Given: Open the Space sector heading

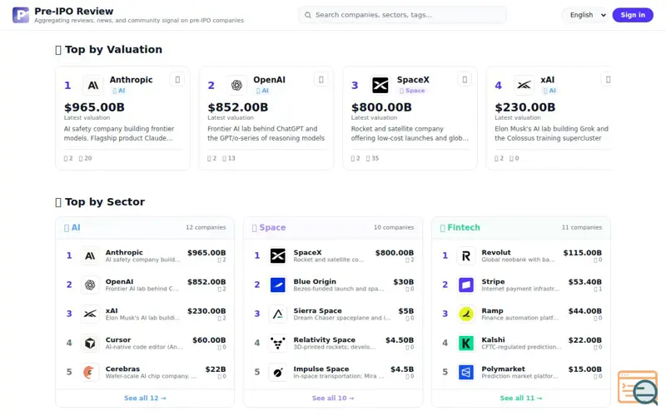Looking at the screenshot, I should click(x=269, y=227).
